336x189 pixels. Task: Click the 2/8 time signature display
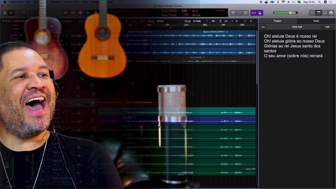tap(184, 11)
